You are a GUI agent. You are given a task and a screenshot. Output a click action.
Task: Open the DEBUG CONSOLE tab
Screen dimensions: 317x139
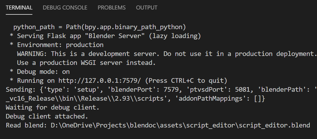click(65, 8)
